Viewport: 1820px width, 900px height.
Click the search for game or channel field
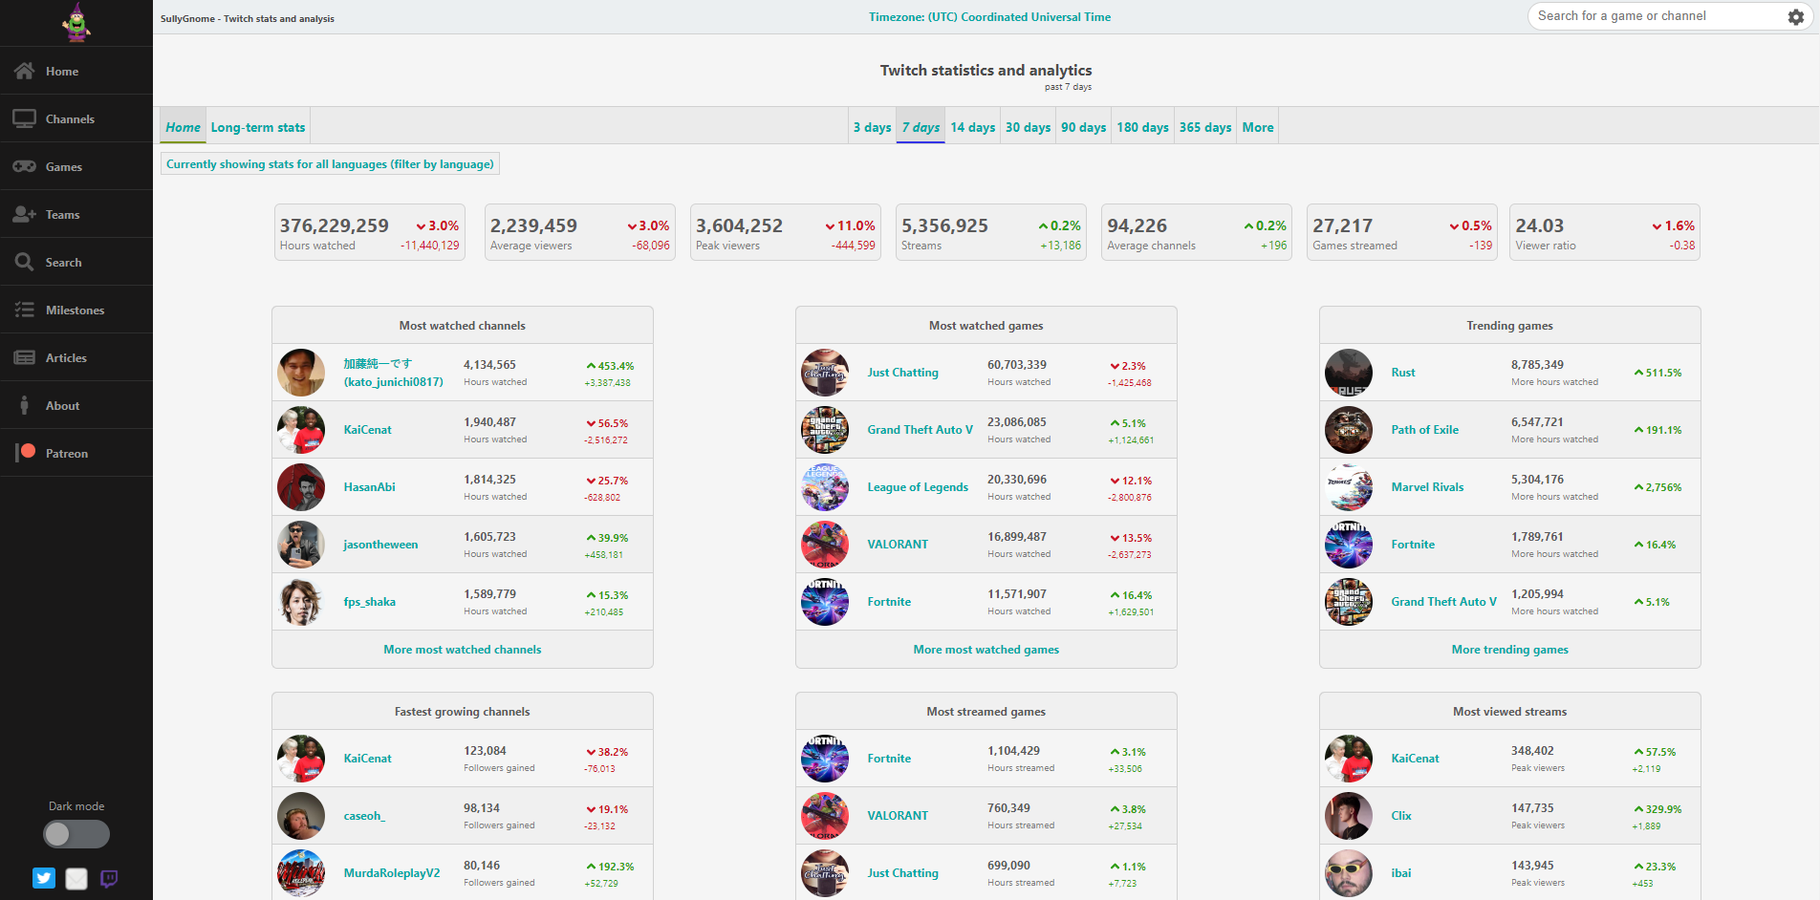pyautogui.click(x=1658, y=16)
